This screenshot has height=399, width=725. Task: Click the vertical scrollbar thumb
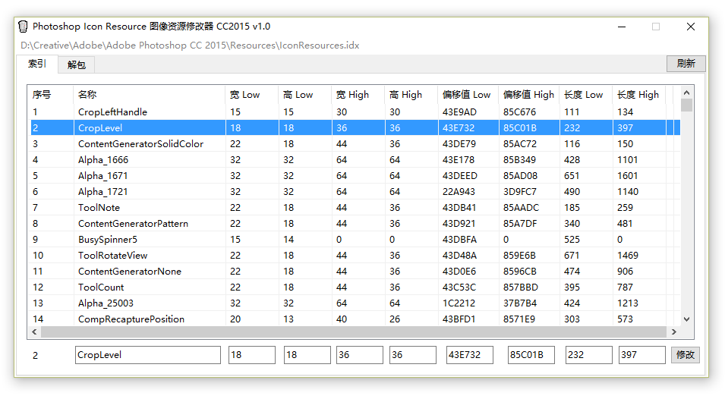pyautogui.click(x=686, y=105)
